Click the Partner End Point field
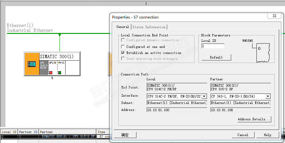 click(241, 87)
